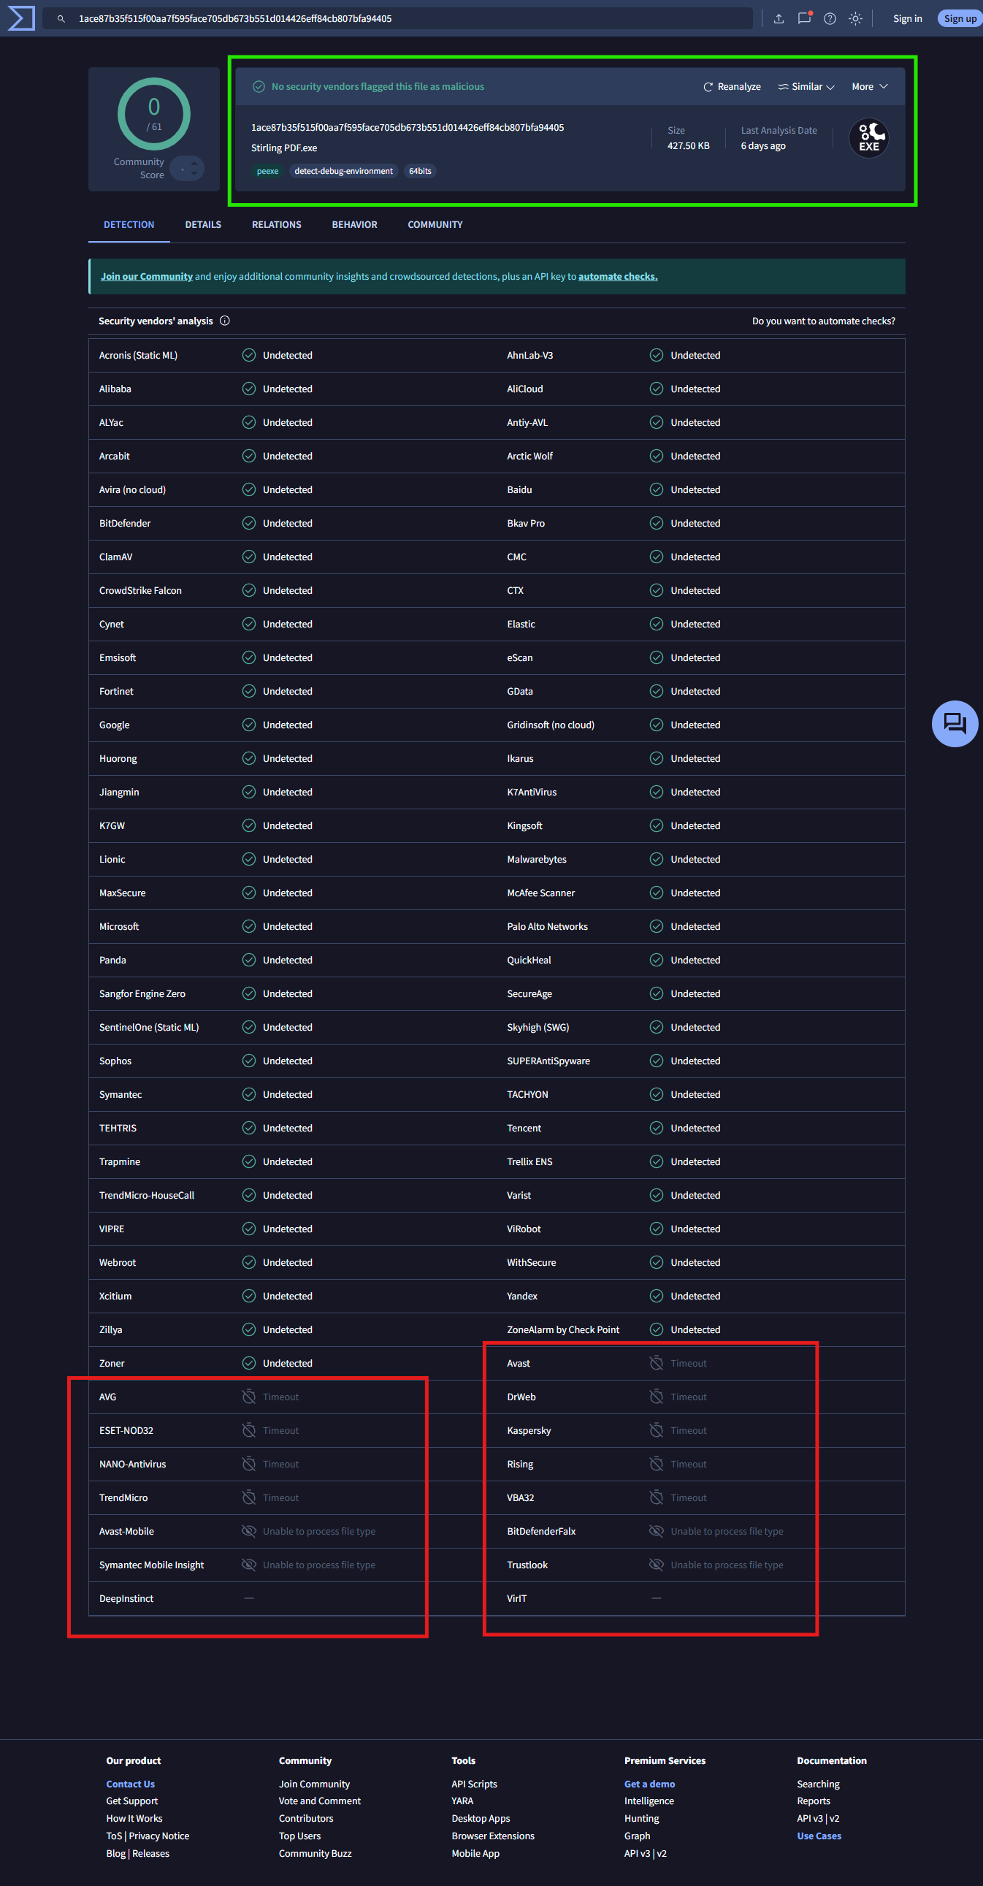
Task: Click the Malwarebytes row Undetected check icon
Action: (657, 859)
